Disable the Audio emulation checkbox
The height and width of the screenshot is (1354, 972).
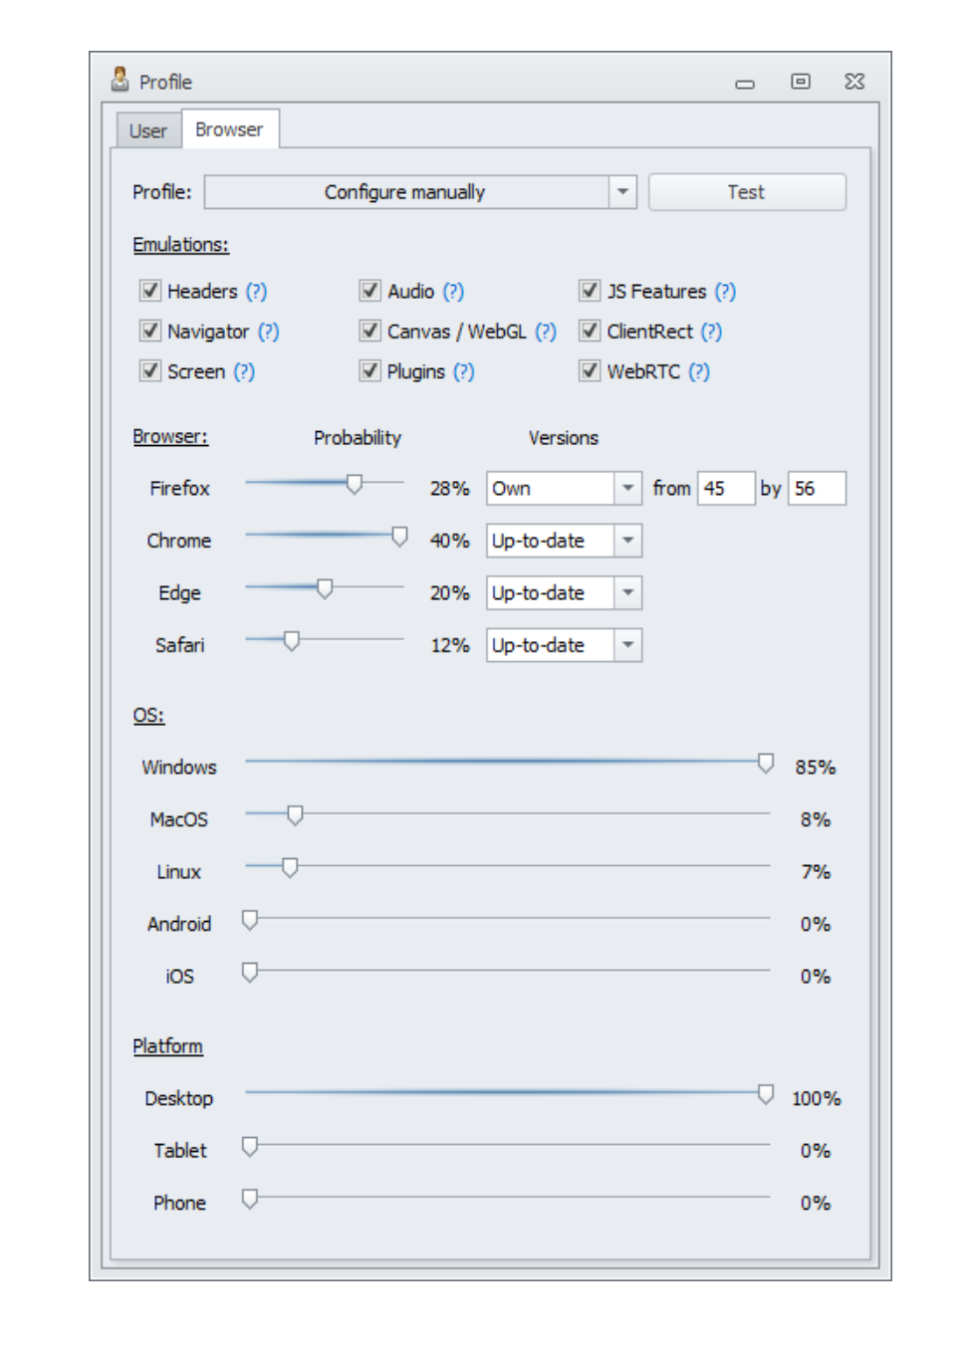(x=369, y=291)
